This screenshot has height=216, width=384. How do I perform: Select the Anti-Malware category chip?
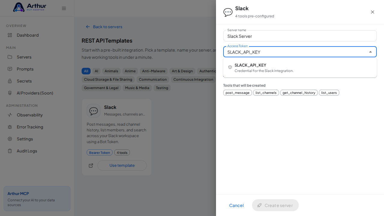[154, 71]
